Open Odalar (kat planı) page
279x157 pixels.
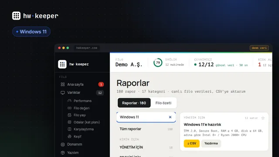87,122
